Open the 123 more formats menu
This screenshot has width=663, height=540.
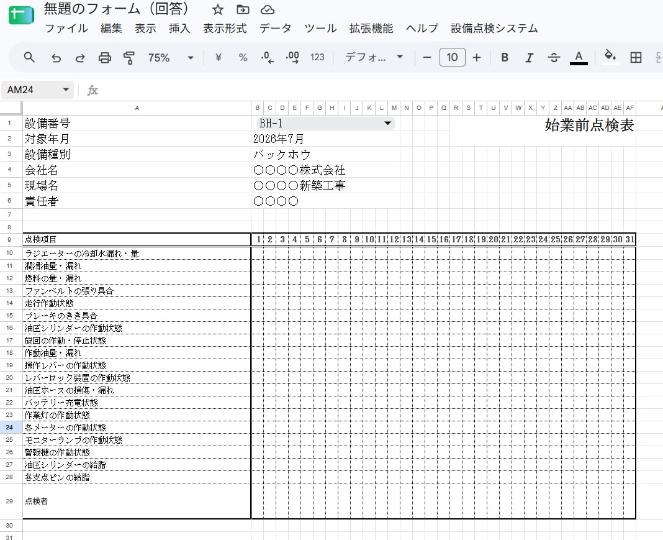pyautogui.click(x=317, y=57)
